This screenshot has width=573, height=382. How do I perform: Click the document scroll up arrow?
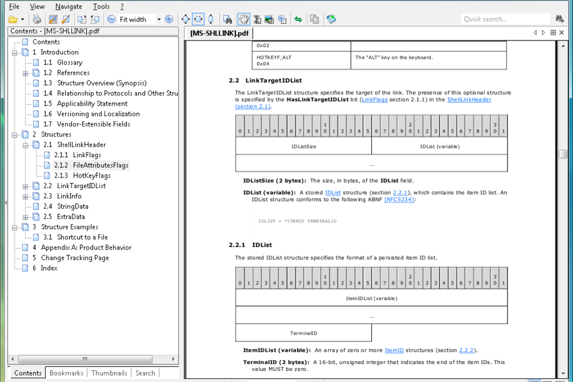point(563,46)
